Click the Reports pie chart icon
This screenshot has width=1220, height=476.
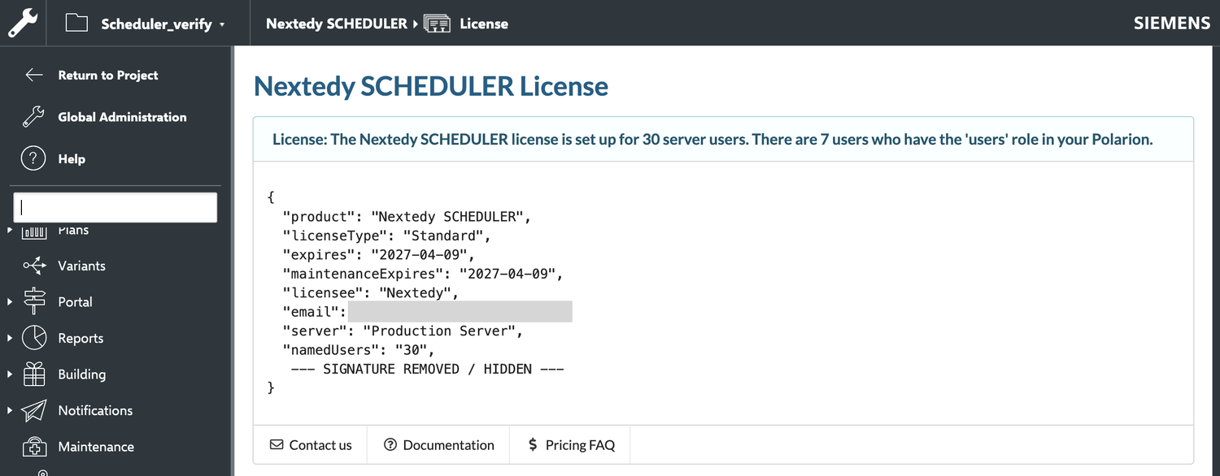[34, 337]
